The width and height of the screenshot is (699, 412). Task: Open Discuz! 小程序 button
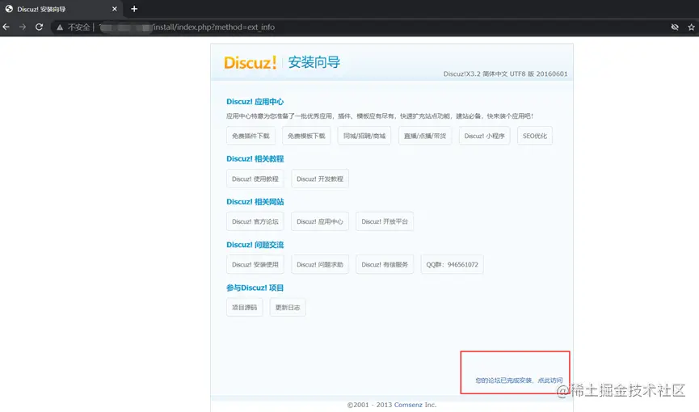tap(484, 136)
